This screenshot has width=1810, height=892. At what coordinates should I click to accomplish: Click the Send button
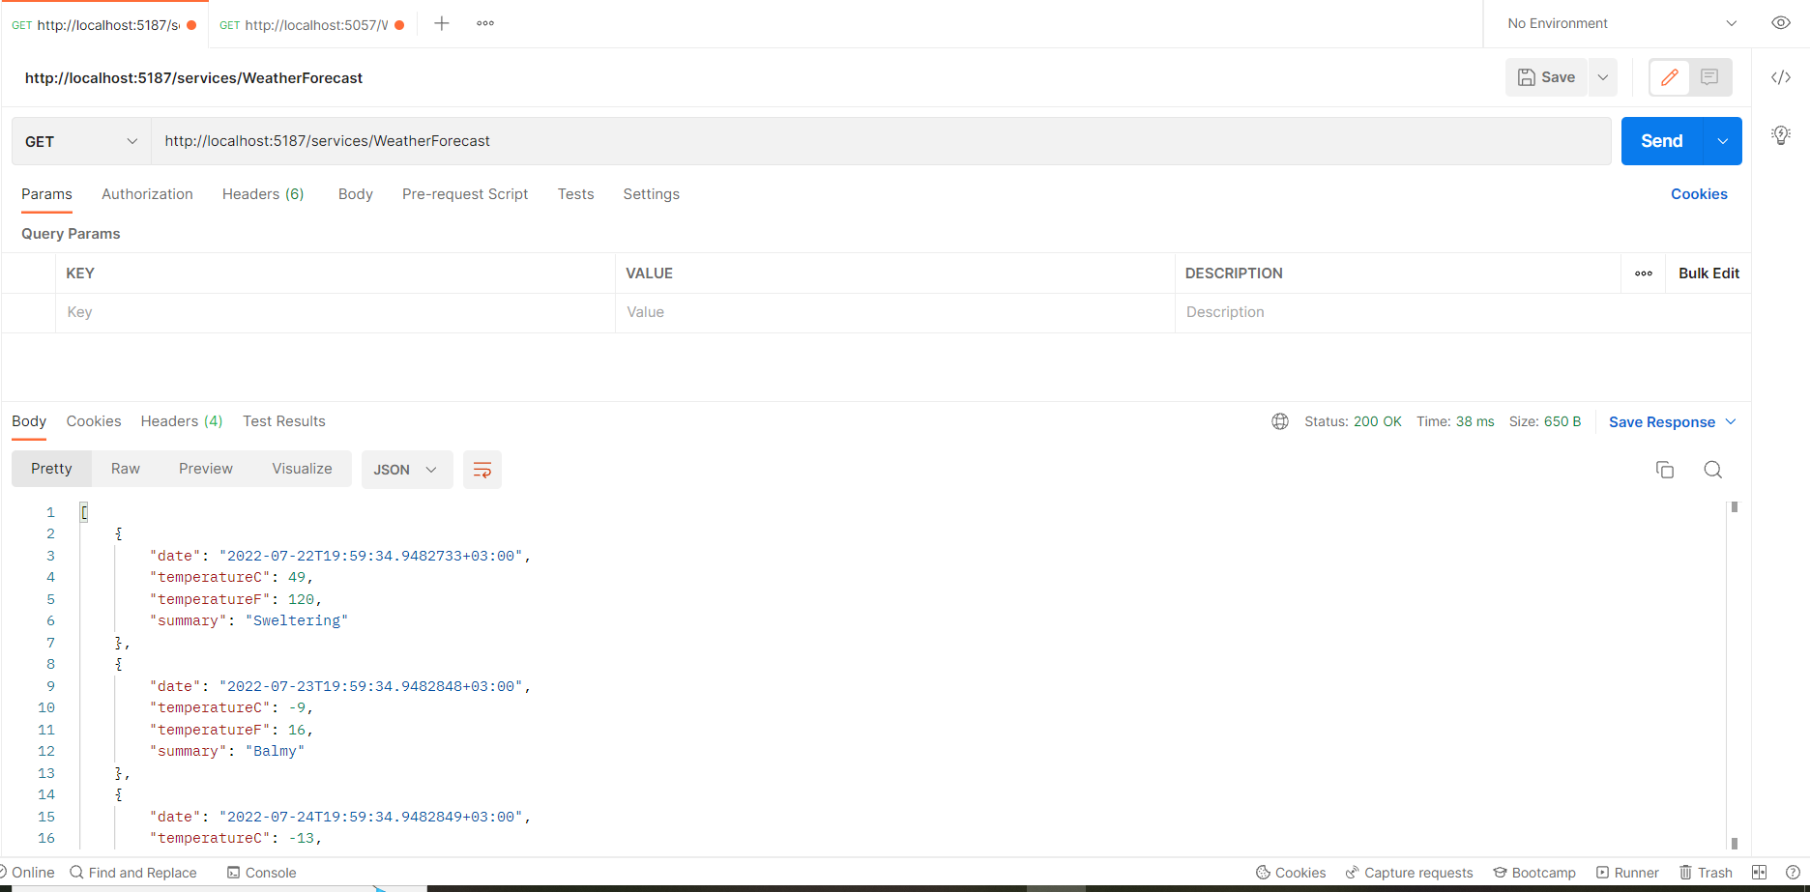pyautogui.click(x=1661, y=140)
